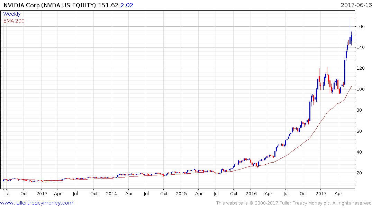
Task: Open the www.fullertreacymoney.com link
Action: point(37,203)
